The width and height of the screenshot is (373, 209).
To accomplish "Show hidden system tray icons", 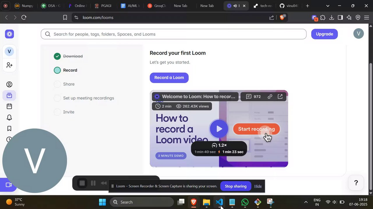I will [x=306, y=202].
